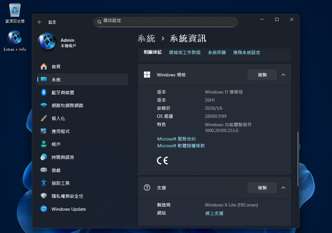Click the 相關連結 label
Screen dimensions: 332x233
153,52
